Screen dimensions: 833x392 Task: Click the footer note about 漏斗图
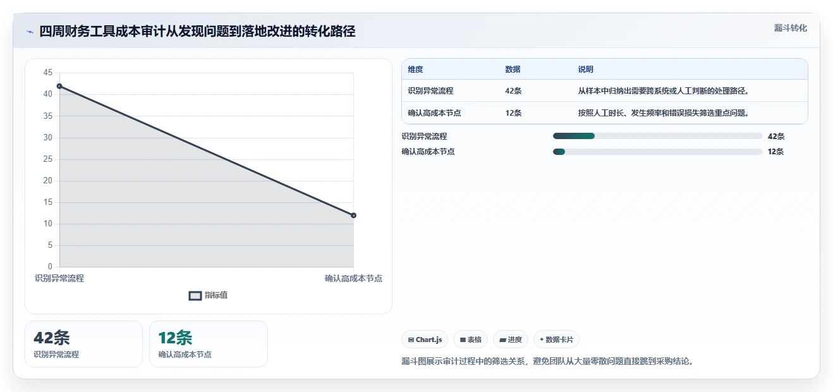(548, 362)
